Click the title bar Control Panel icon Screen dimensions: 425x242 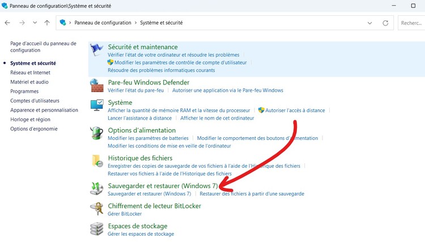click(5, 6)
